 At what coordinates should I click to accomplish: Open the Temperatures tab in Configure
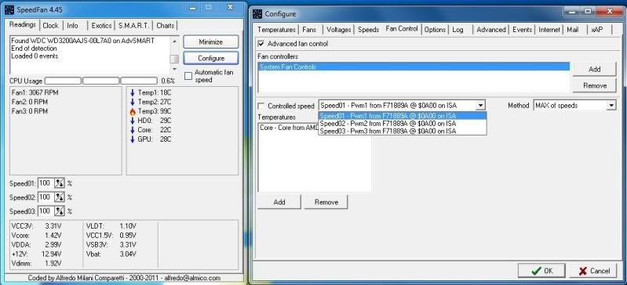click(x=276, y=30)
